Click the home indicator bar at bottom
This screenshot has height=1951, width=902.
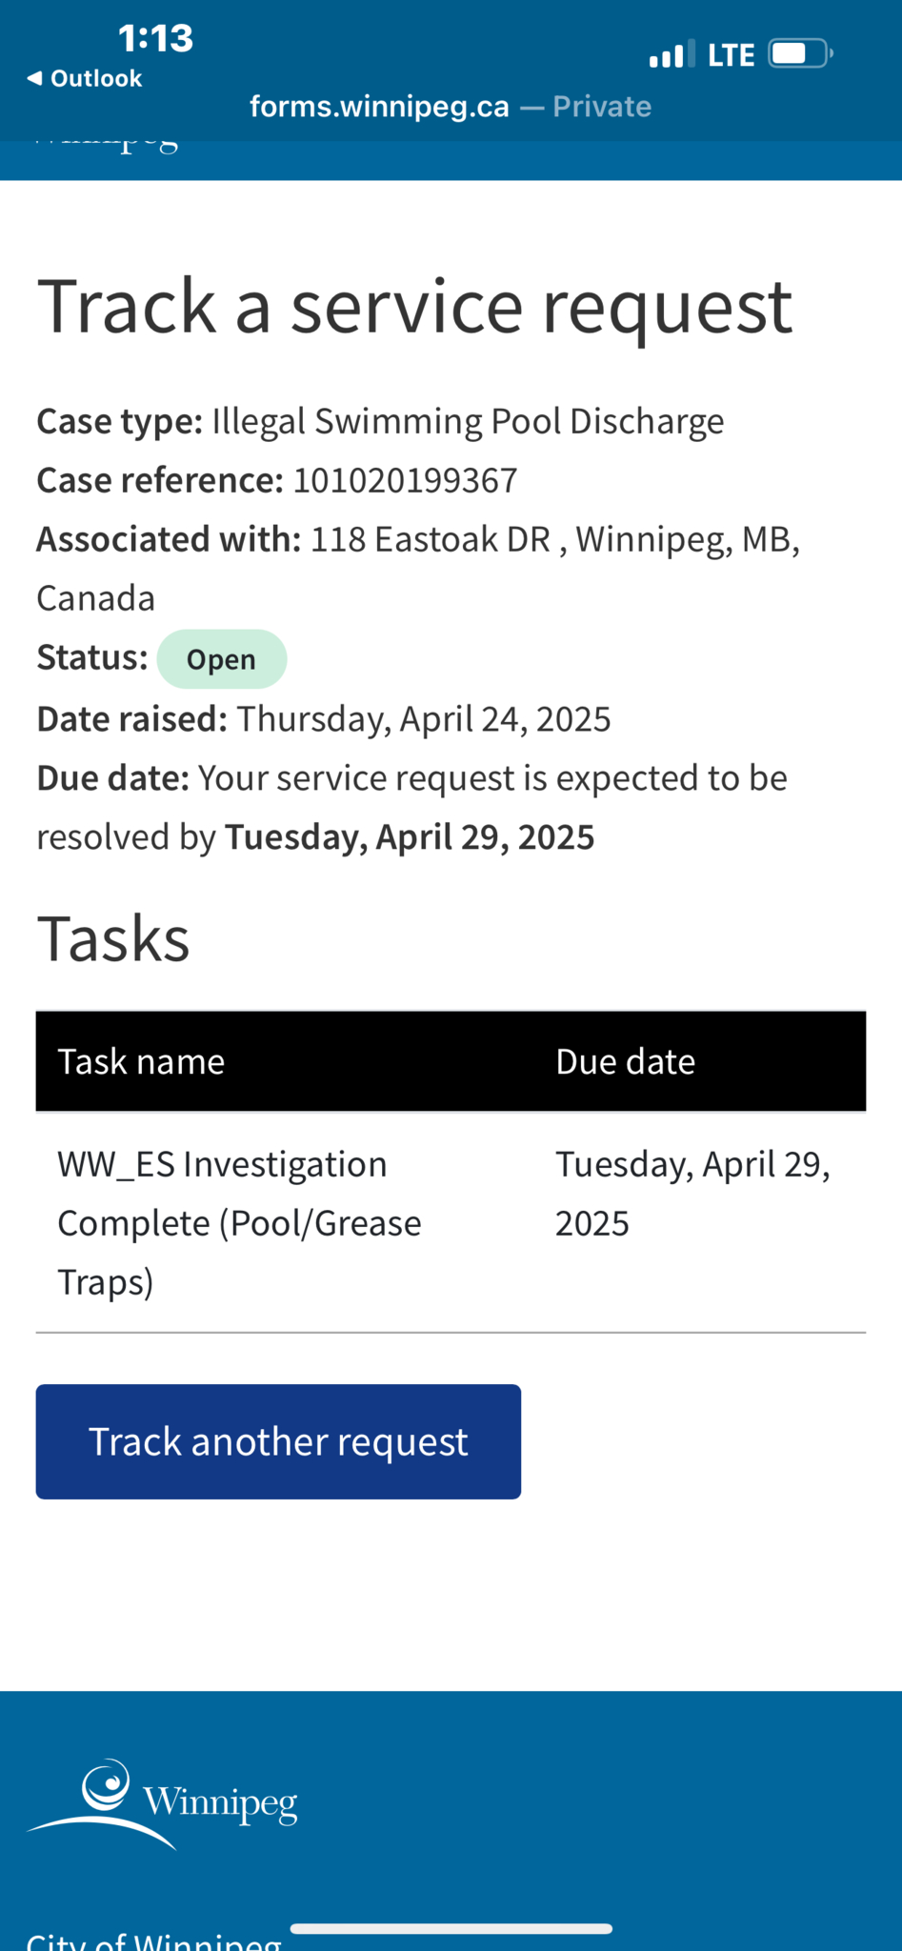[451, 1929]
